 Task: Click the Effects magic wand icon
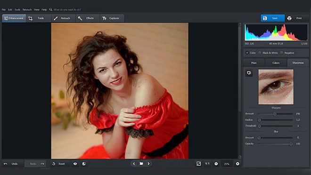80,18
